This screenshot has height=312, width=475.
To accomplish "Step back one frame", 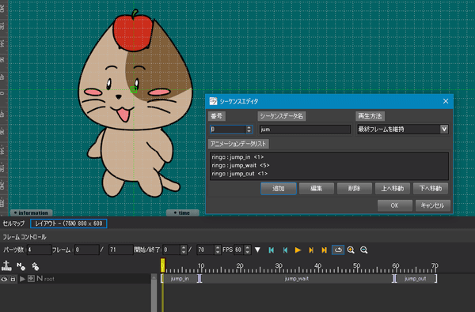I will pyautogui.click(x=285, y=250).
